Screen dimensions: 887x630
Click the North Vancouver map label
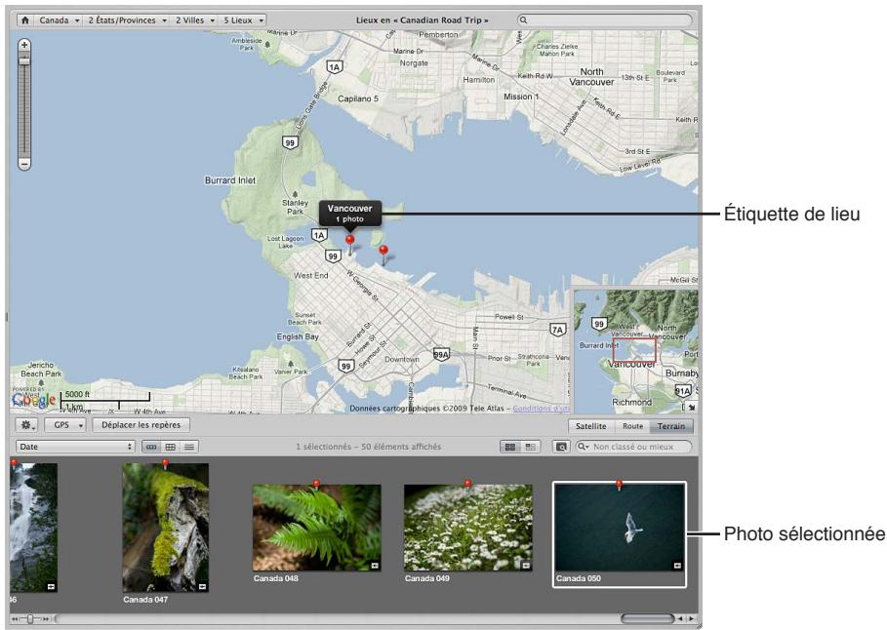[591, 77]
